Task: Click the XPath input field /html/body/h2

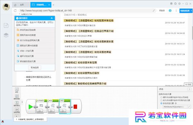Action: click(175, 107)
